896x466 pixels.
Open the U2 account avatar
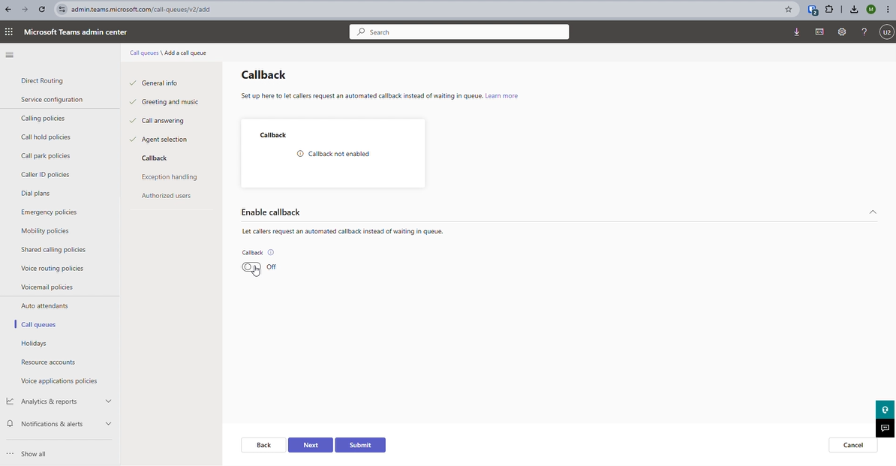pyautogui.click(x=886, y=32)
